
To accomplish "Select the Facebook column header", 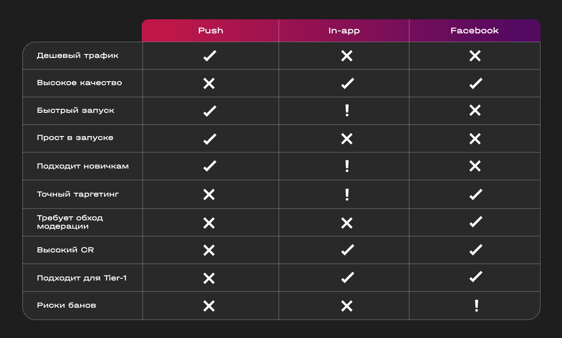I will point(475,31).
